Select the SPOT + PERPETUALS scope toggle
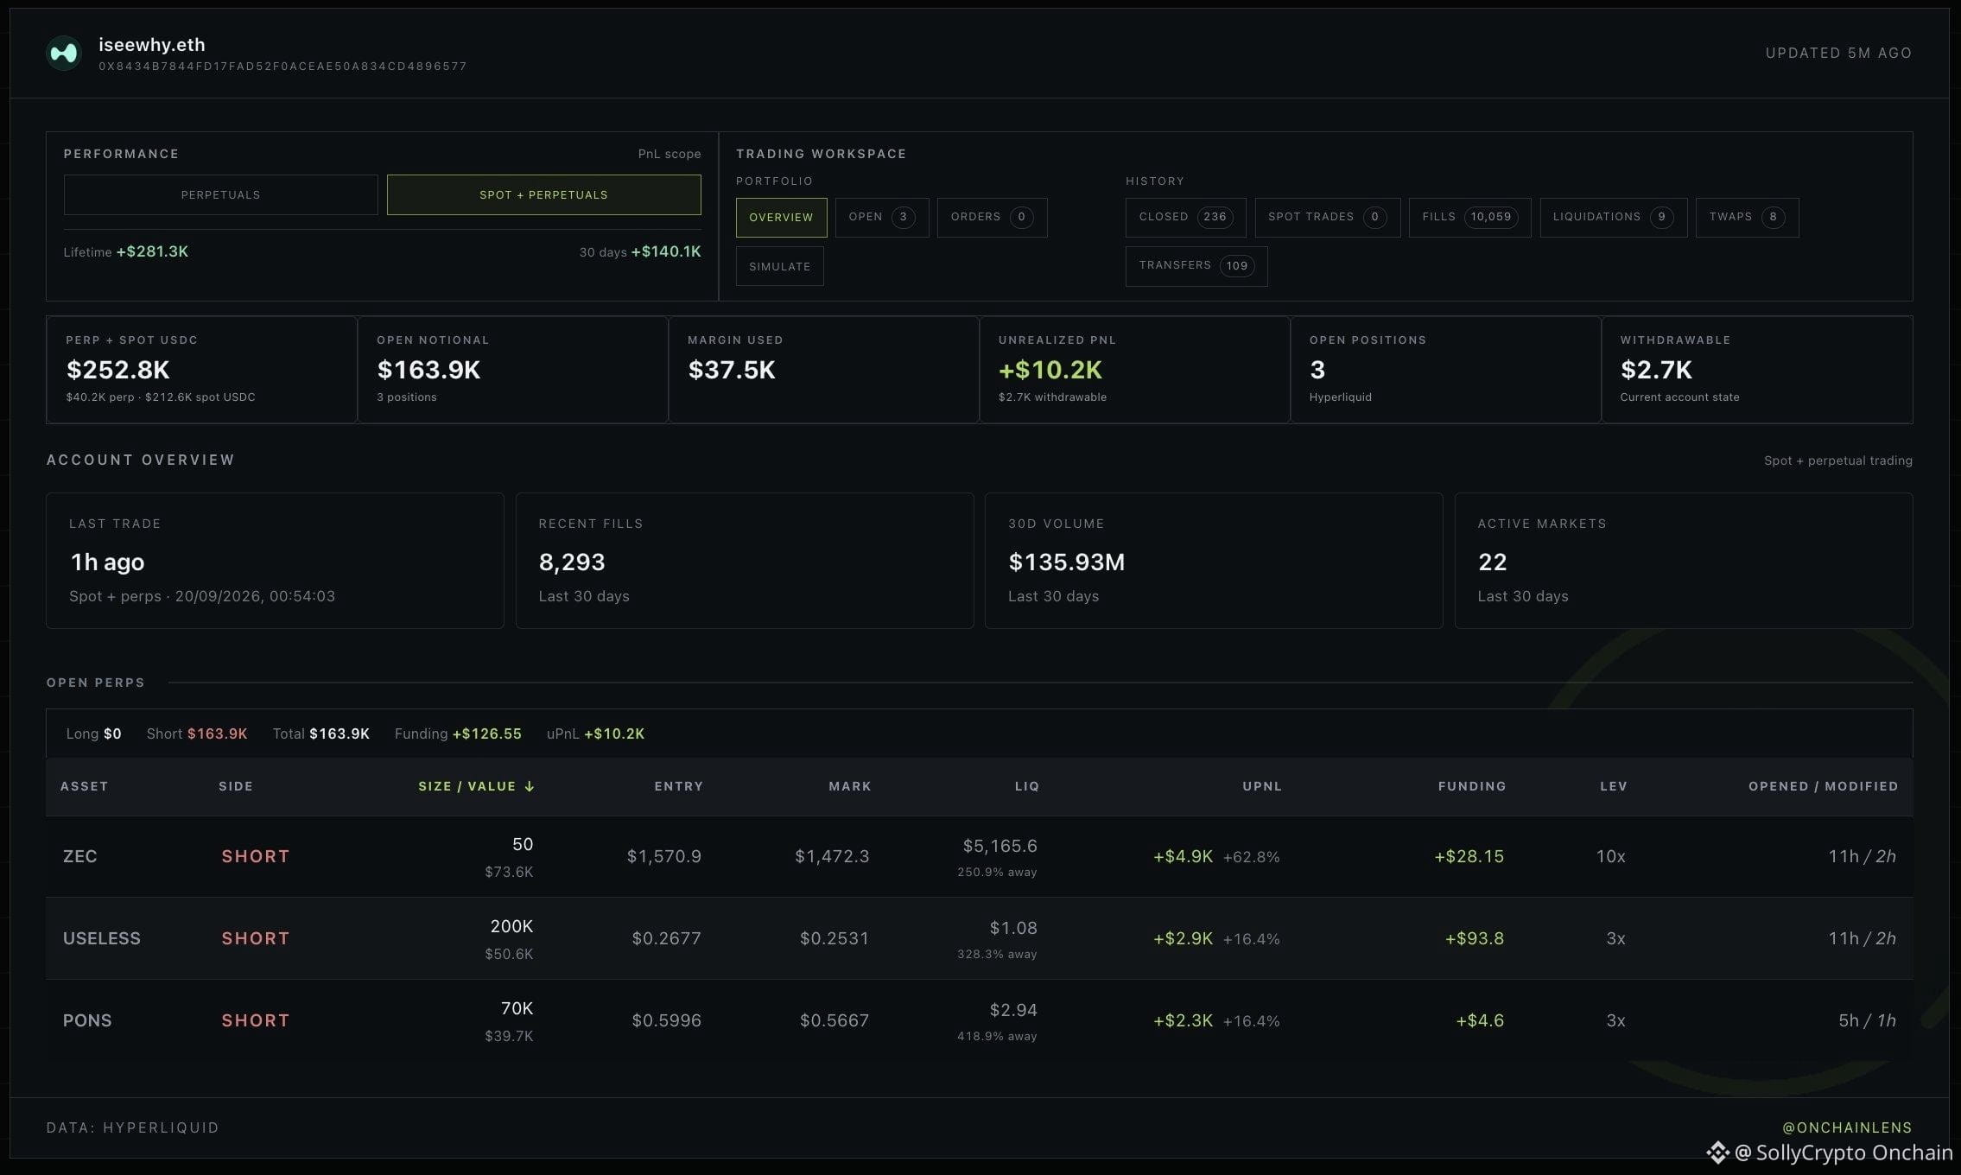The image size is (1961, 1175). click(x=543, y=194)
